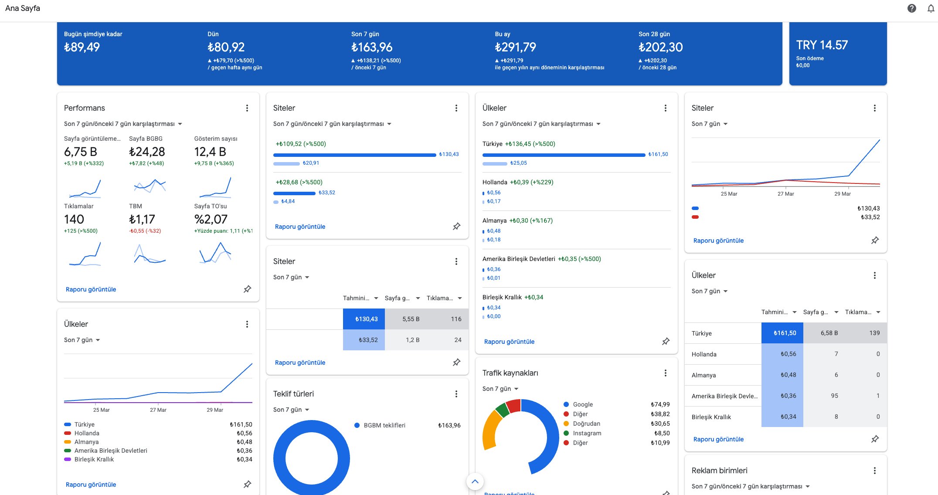Click Raporu görüntüle in Performans card

coord(91,289)
